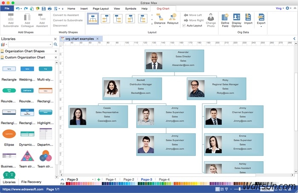Image resolution: width=298 pixels, height=193 pixels.
Task: Add new page with plus icon
Action: tap(99, 180)
